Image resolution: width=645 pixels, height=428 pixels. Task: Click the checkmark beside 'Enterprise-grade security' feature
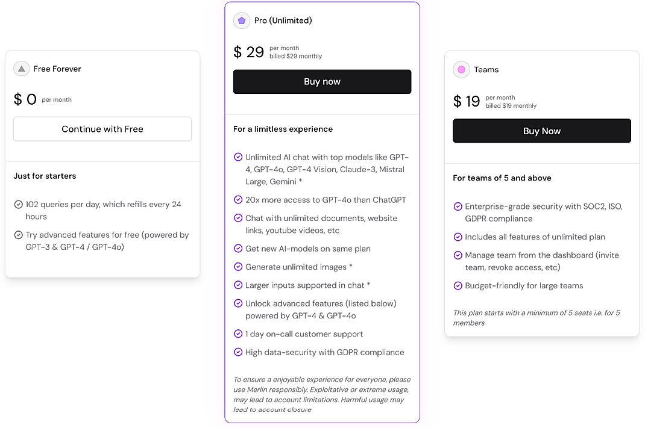458,206
